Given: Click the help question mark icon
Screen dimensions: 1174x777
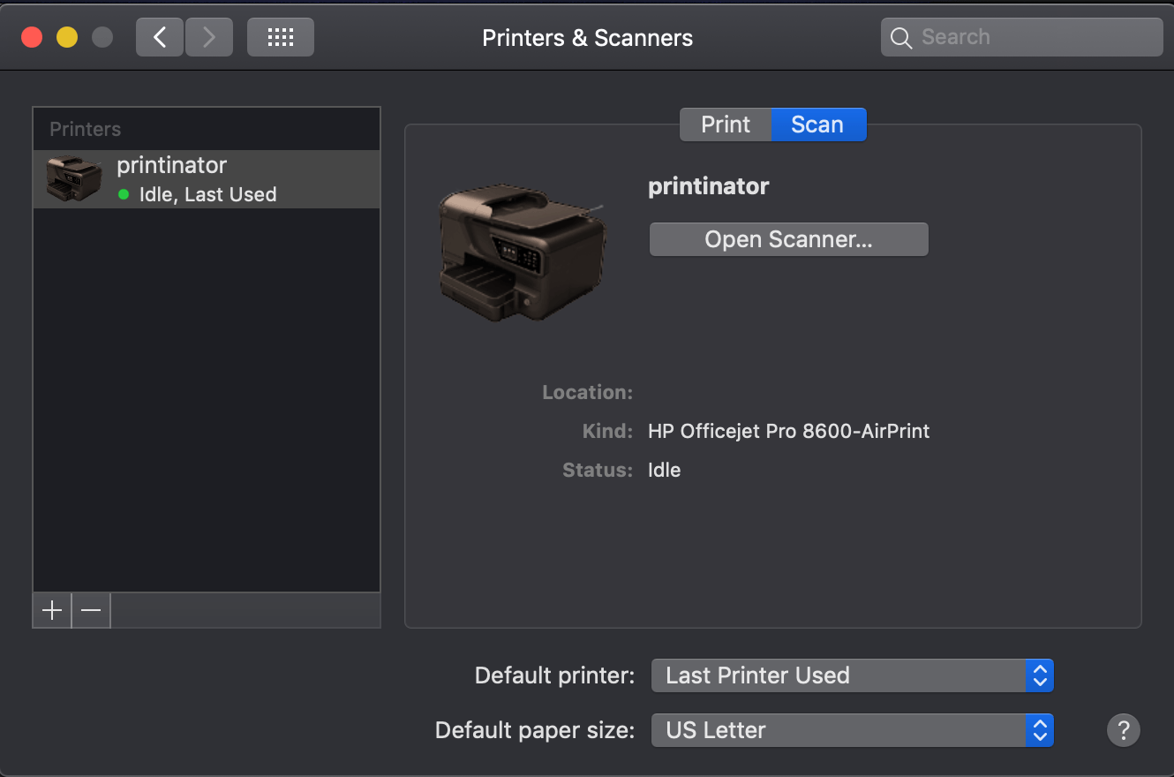Looking at the screenshot, I should click(x=1123, y=730).
